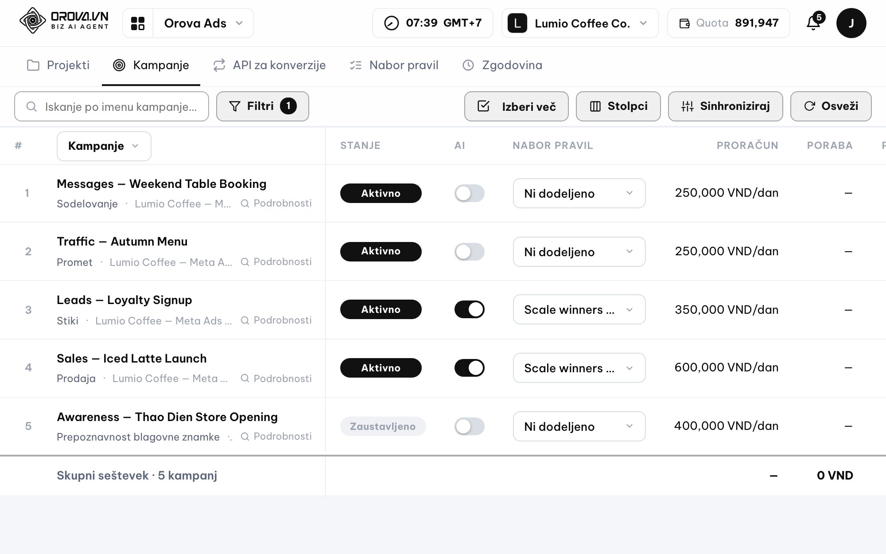This screenshot has width=886, height=554.
Task: Click the Lumio Coffee Co. L logo
Action: point(517,23)
